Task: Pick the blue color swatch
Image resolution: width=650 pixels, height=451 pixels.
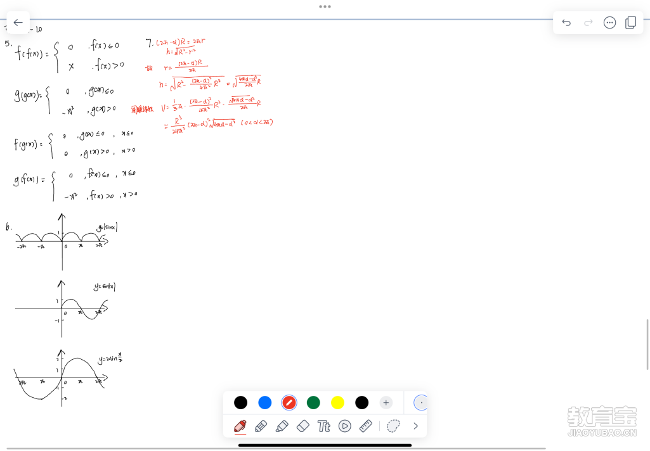Action: coord(264,402)
